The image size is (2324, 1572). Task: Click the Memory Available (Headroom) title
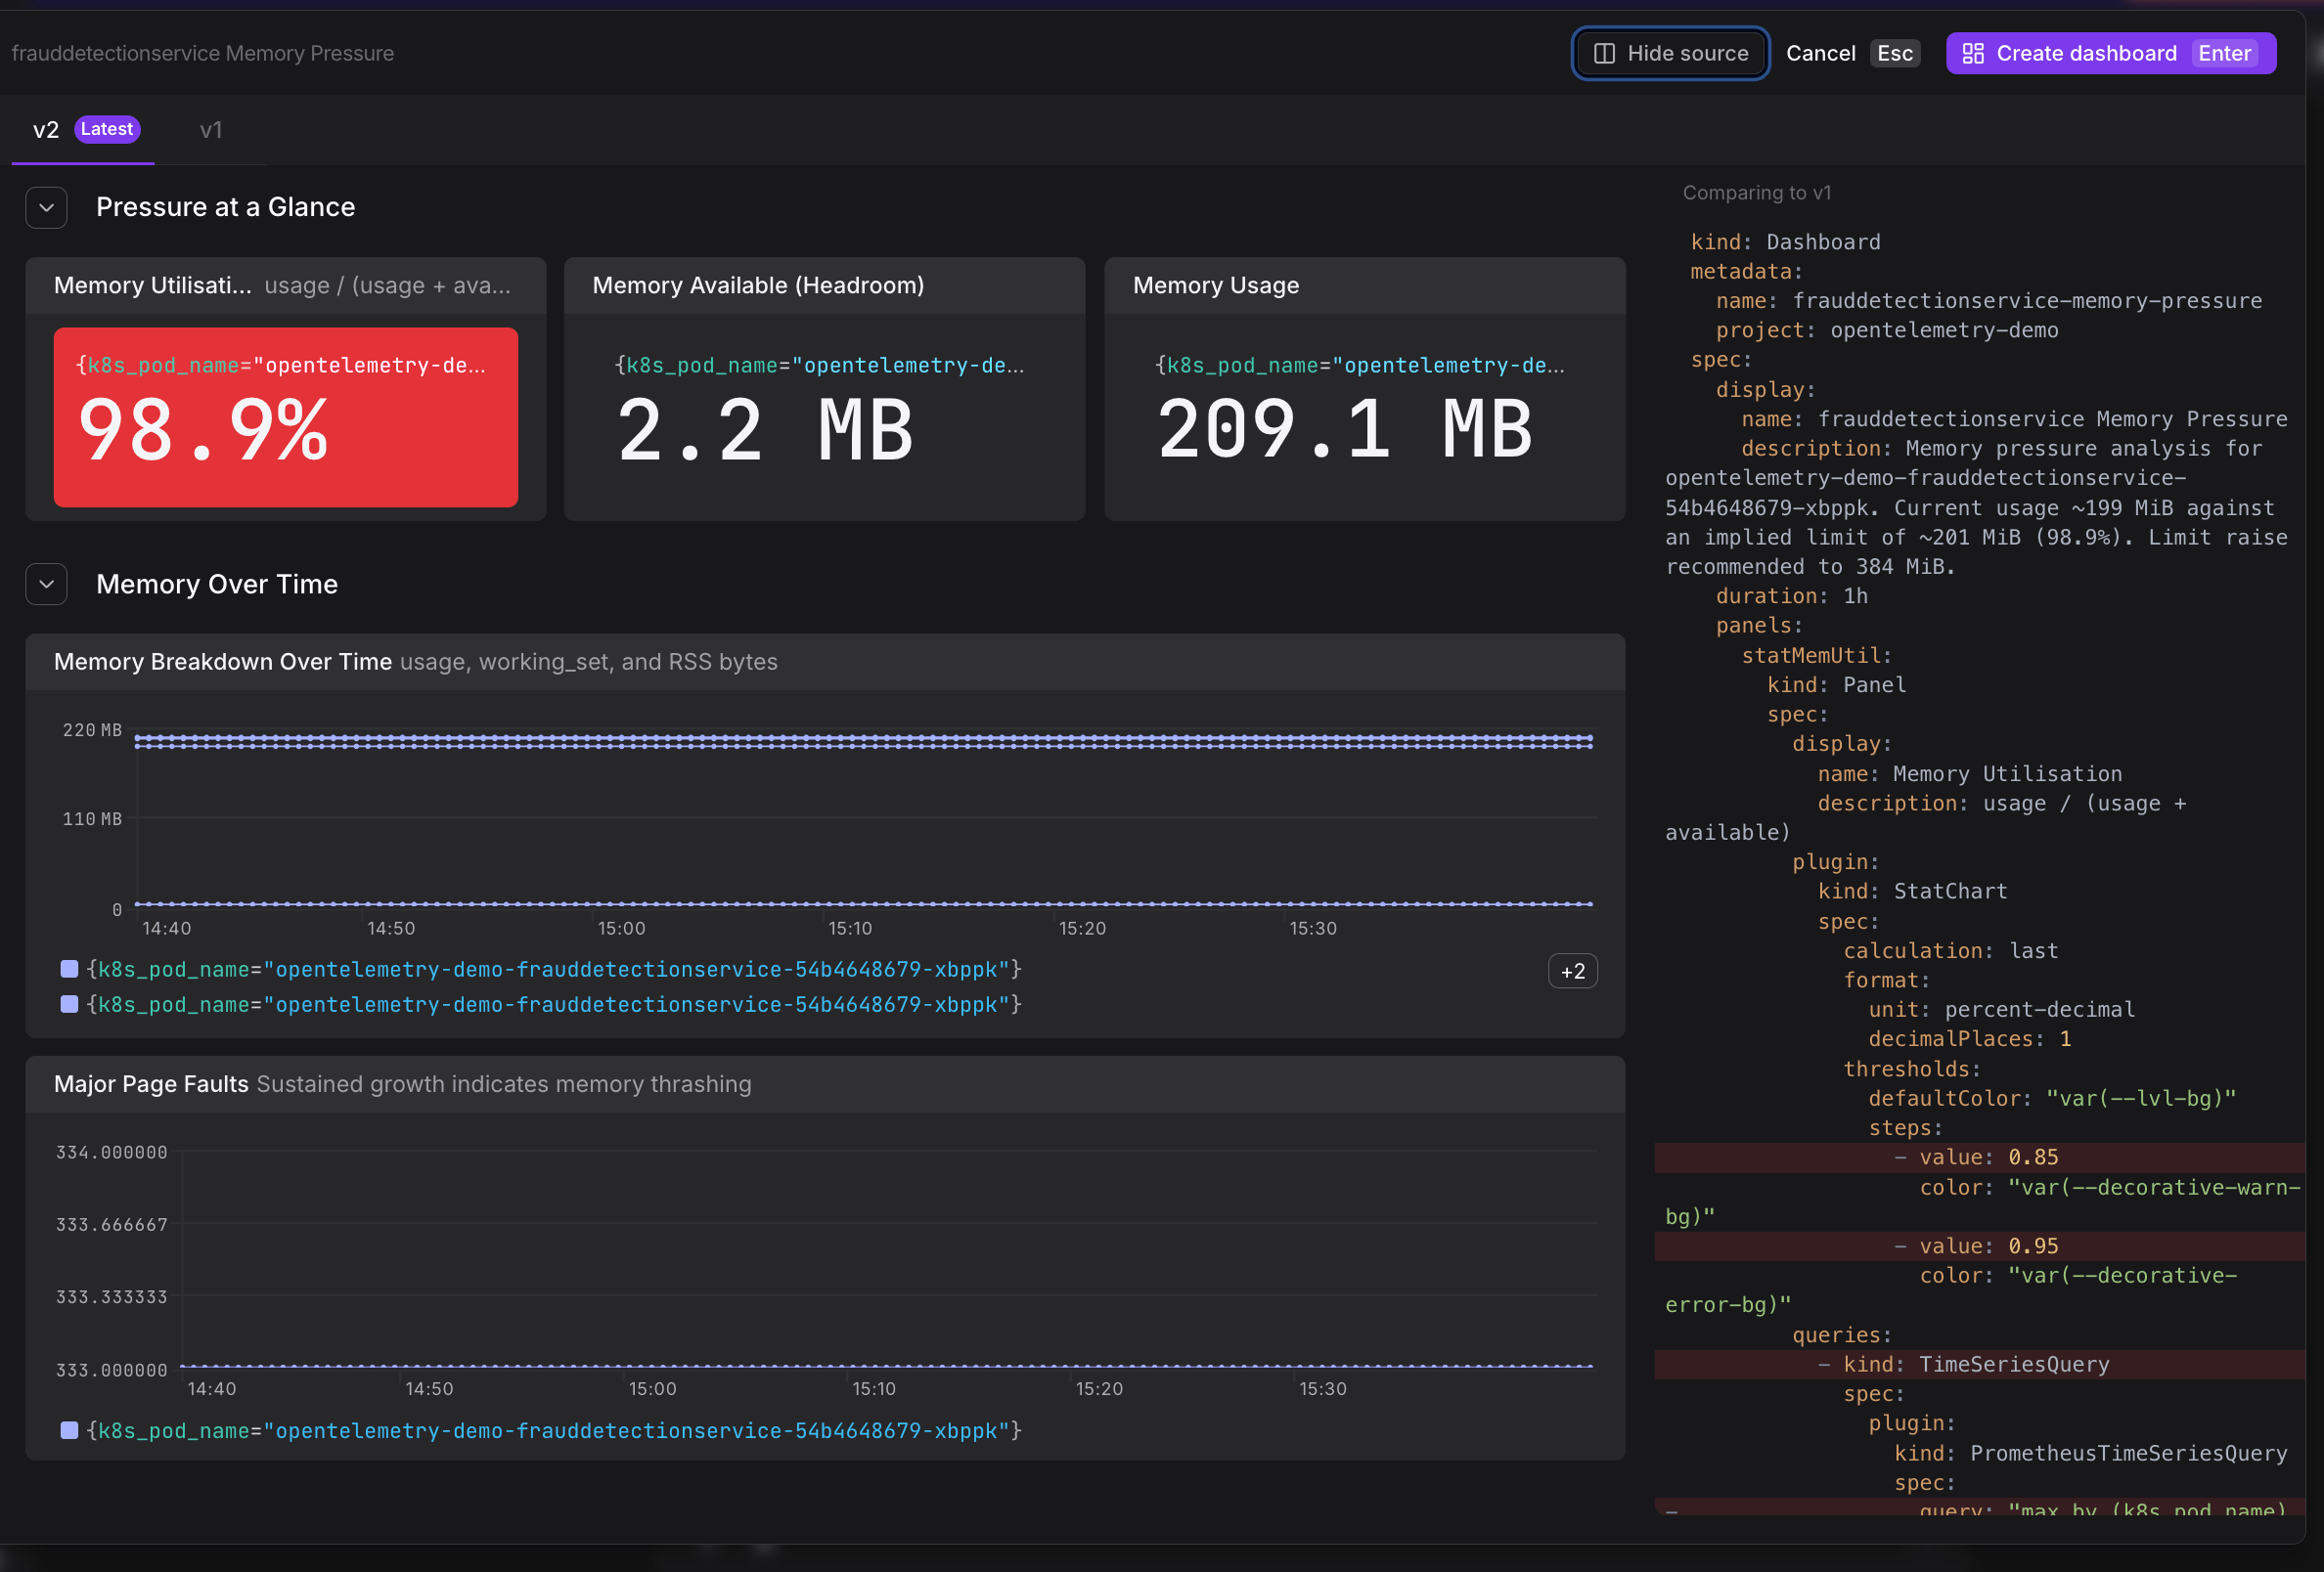coord(758,284)
